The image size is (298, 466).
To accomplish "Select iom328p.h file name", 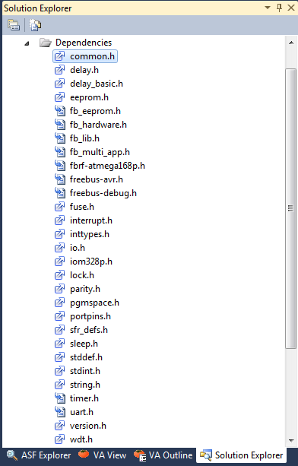I will pos(91,262).
